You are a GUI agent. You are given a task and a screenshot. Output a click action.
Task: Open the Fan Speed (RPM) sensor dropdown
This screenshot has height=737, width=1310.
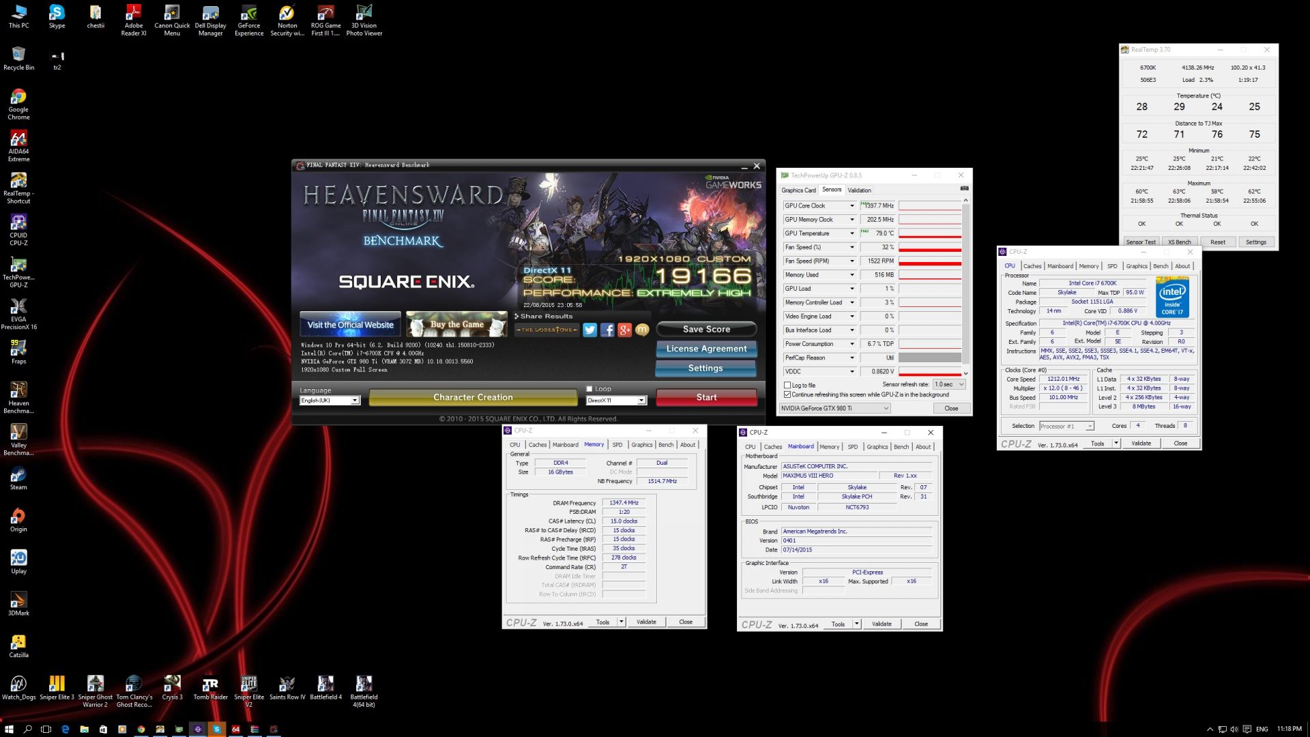[x=851, y=261]
